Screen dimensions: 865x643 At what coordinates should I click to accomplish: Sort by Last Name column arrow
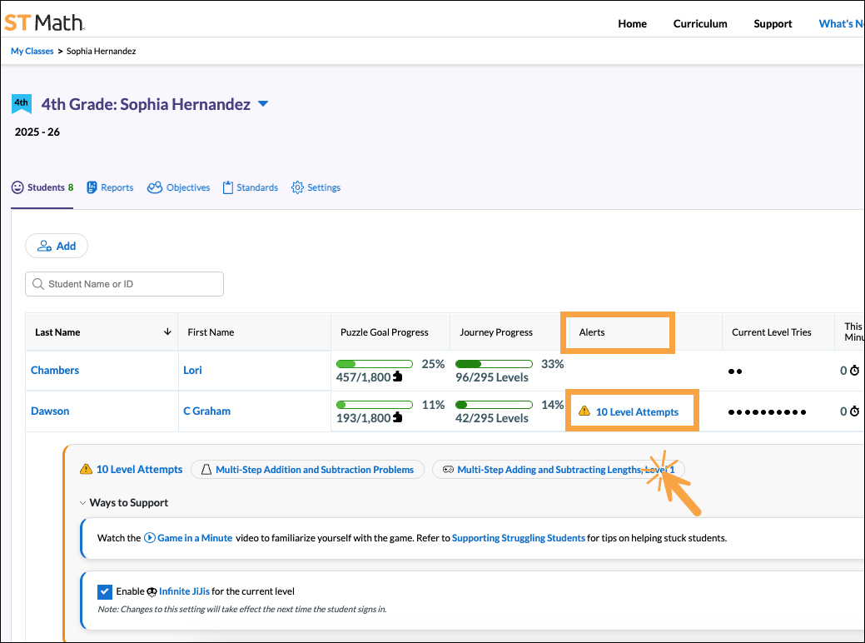(167, 332)
